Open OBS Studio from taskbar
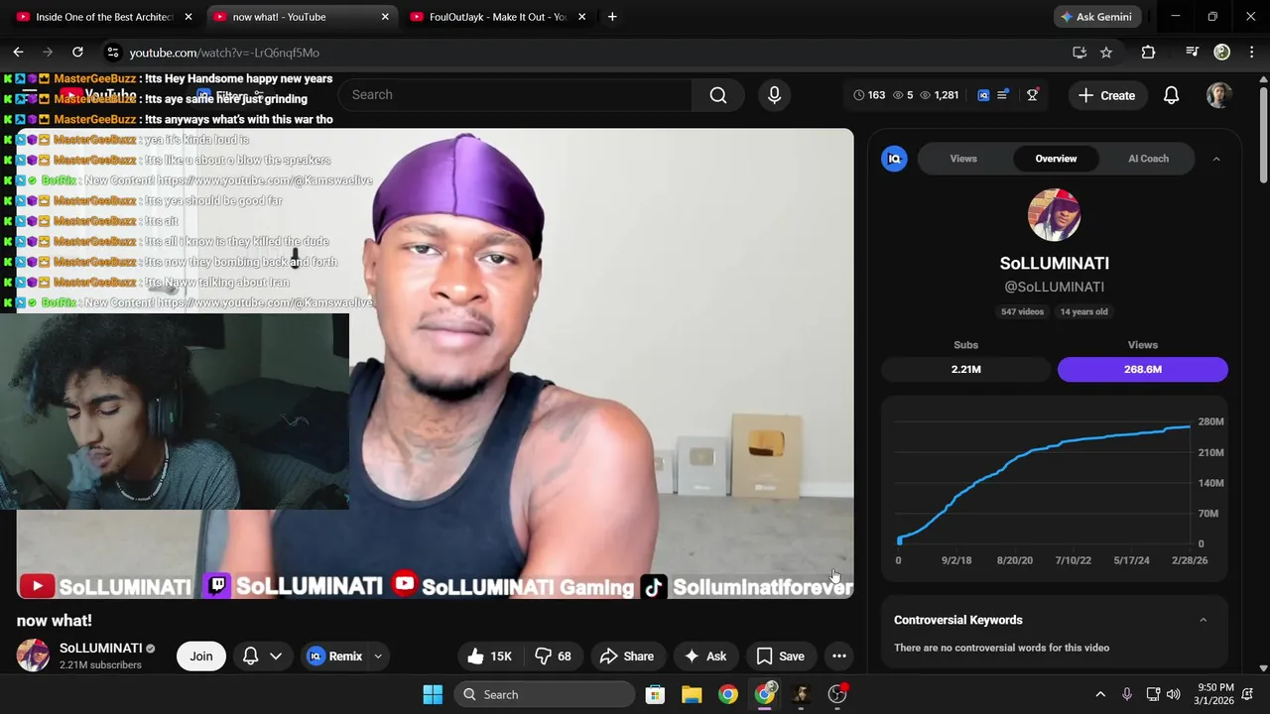 coord(837,694)
